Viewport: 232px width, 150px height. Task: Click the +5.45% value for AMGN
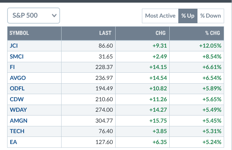(x=212, y=121)
